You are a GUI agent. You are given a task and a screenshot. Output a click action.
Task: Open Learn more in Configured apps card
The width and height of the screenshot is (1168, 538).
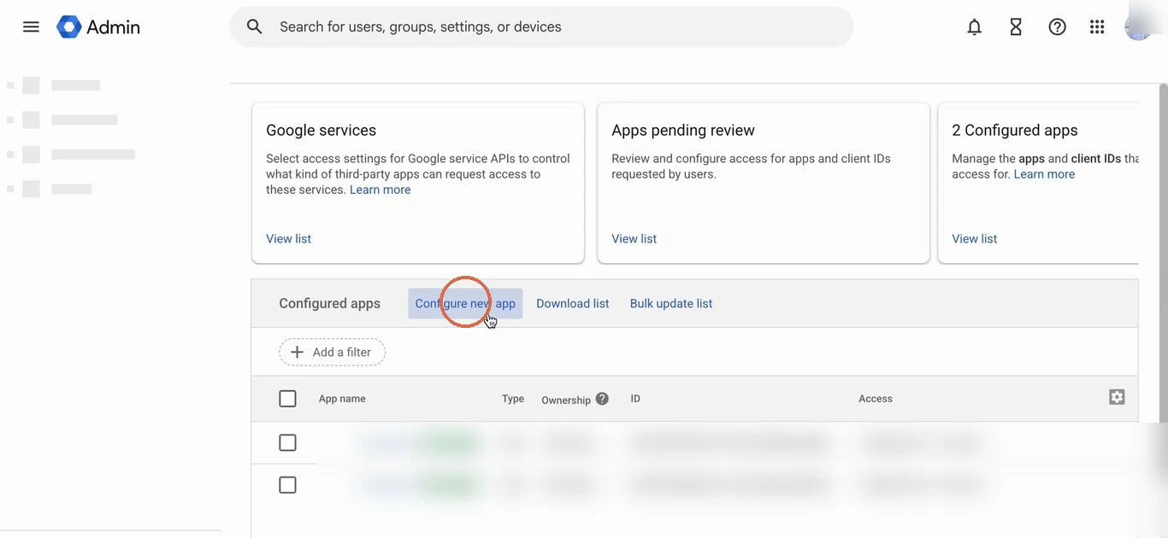pyautogui.click(x=1044, y=173)
